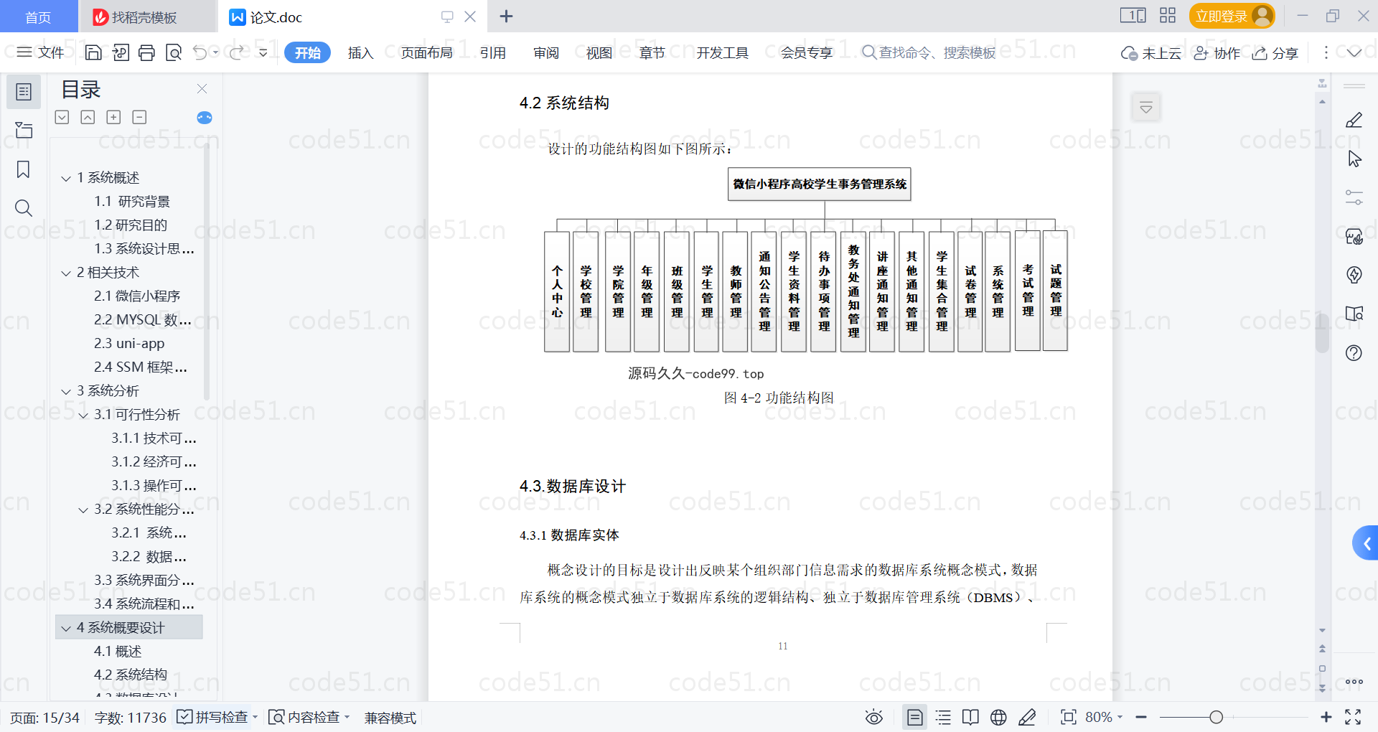
Task: Switch to the 页面布局 ribbon tab
Action: tap(426, 52)
